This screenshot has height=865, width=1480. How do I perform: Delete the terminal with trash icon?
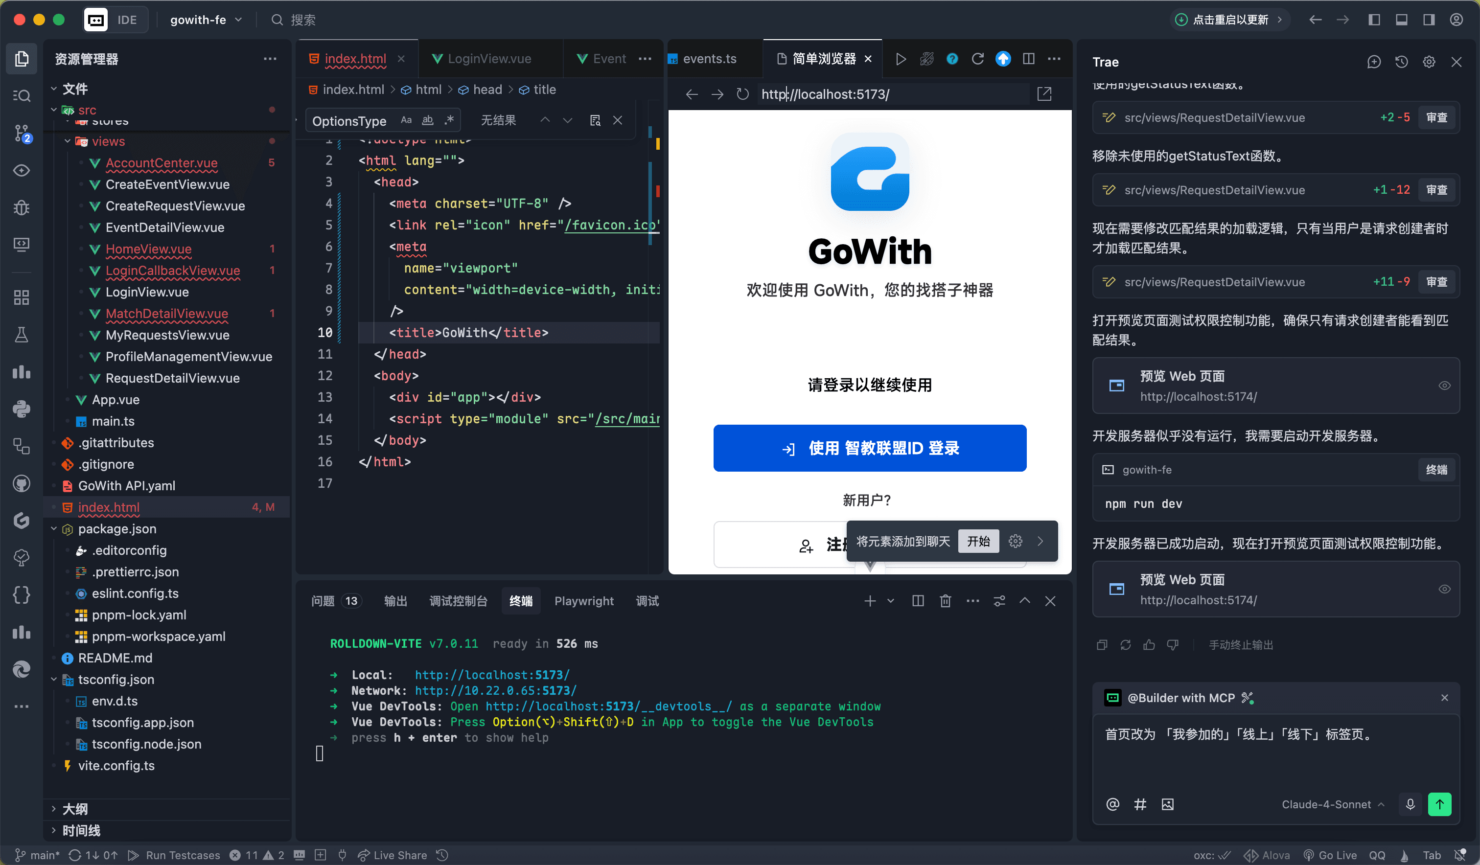click(x=945, y=601)
